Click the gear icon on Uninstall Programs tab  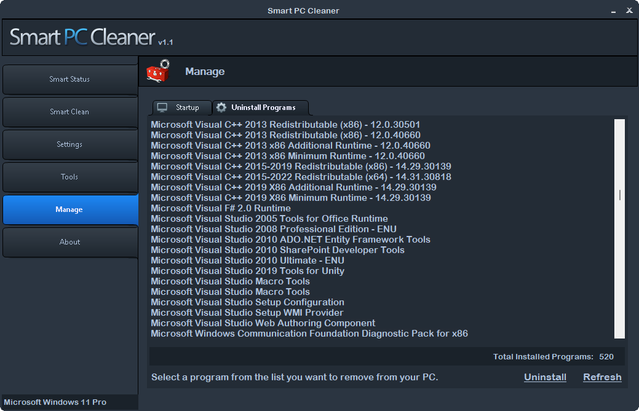pos(221,108)
